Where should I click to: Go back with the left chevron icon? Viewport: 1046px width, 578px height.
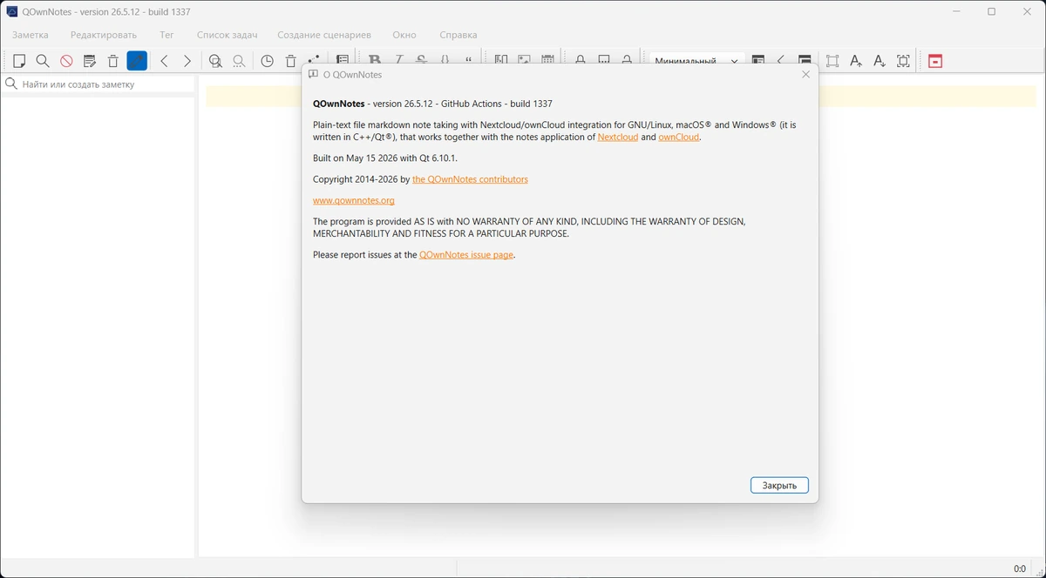164,61
